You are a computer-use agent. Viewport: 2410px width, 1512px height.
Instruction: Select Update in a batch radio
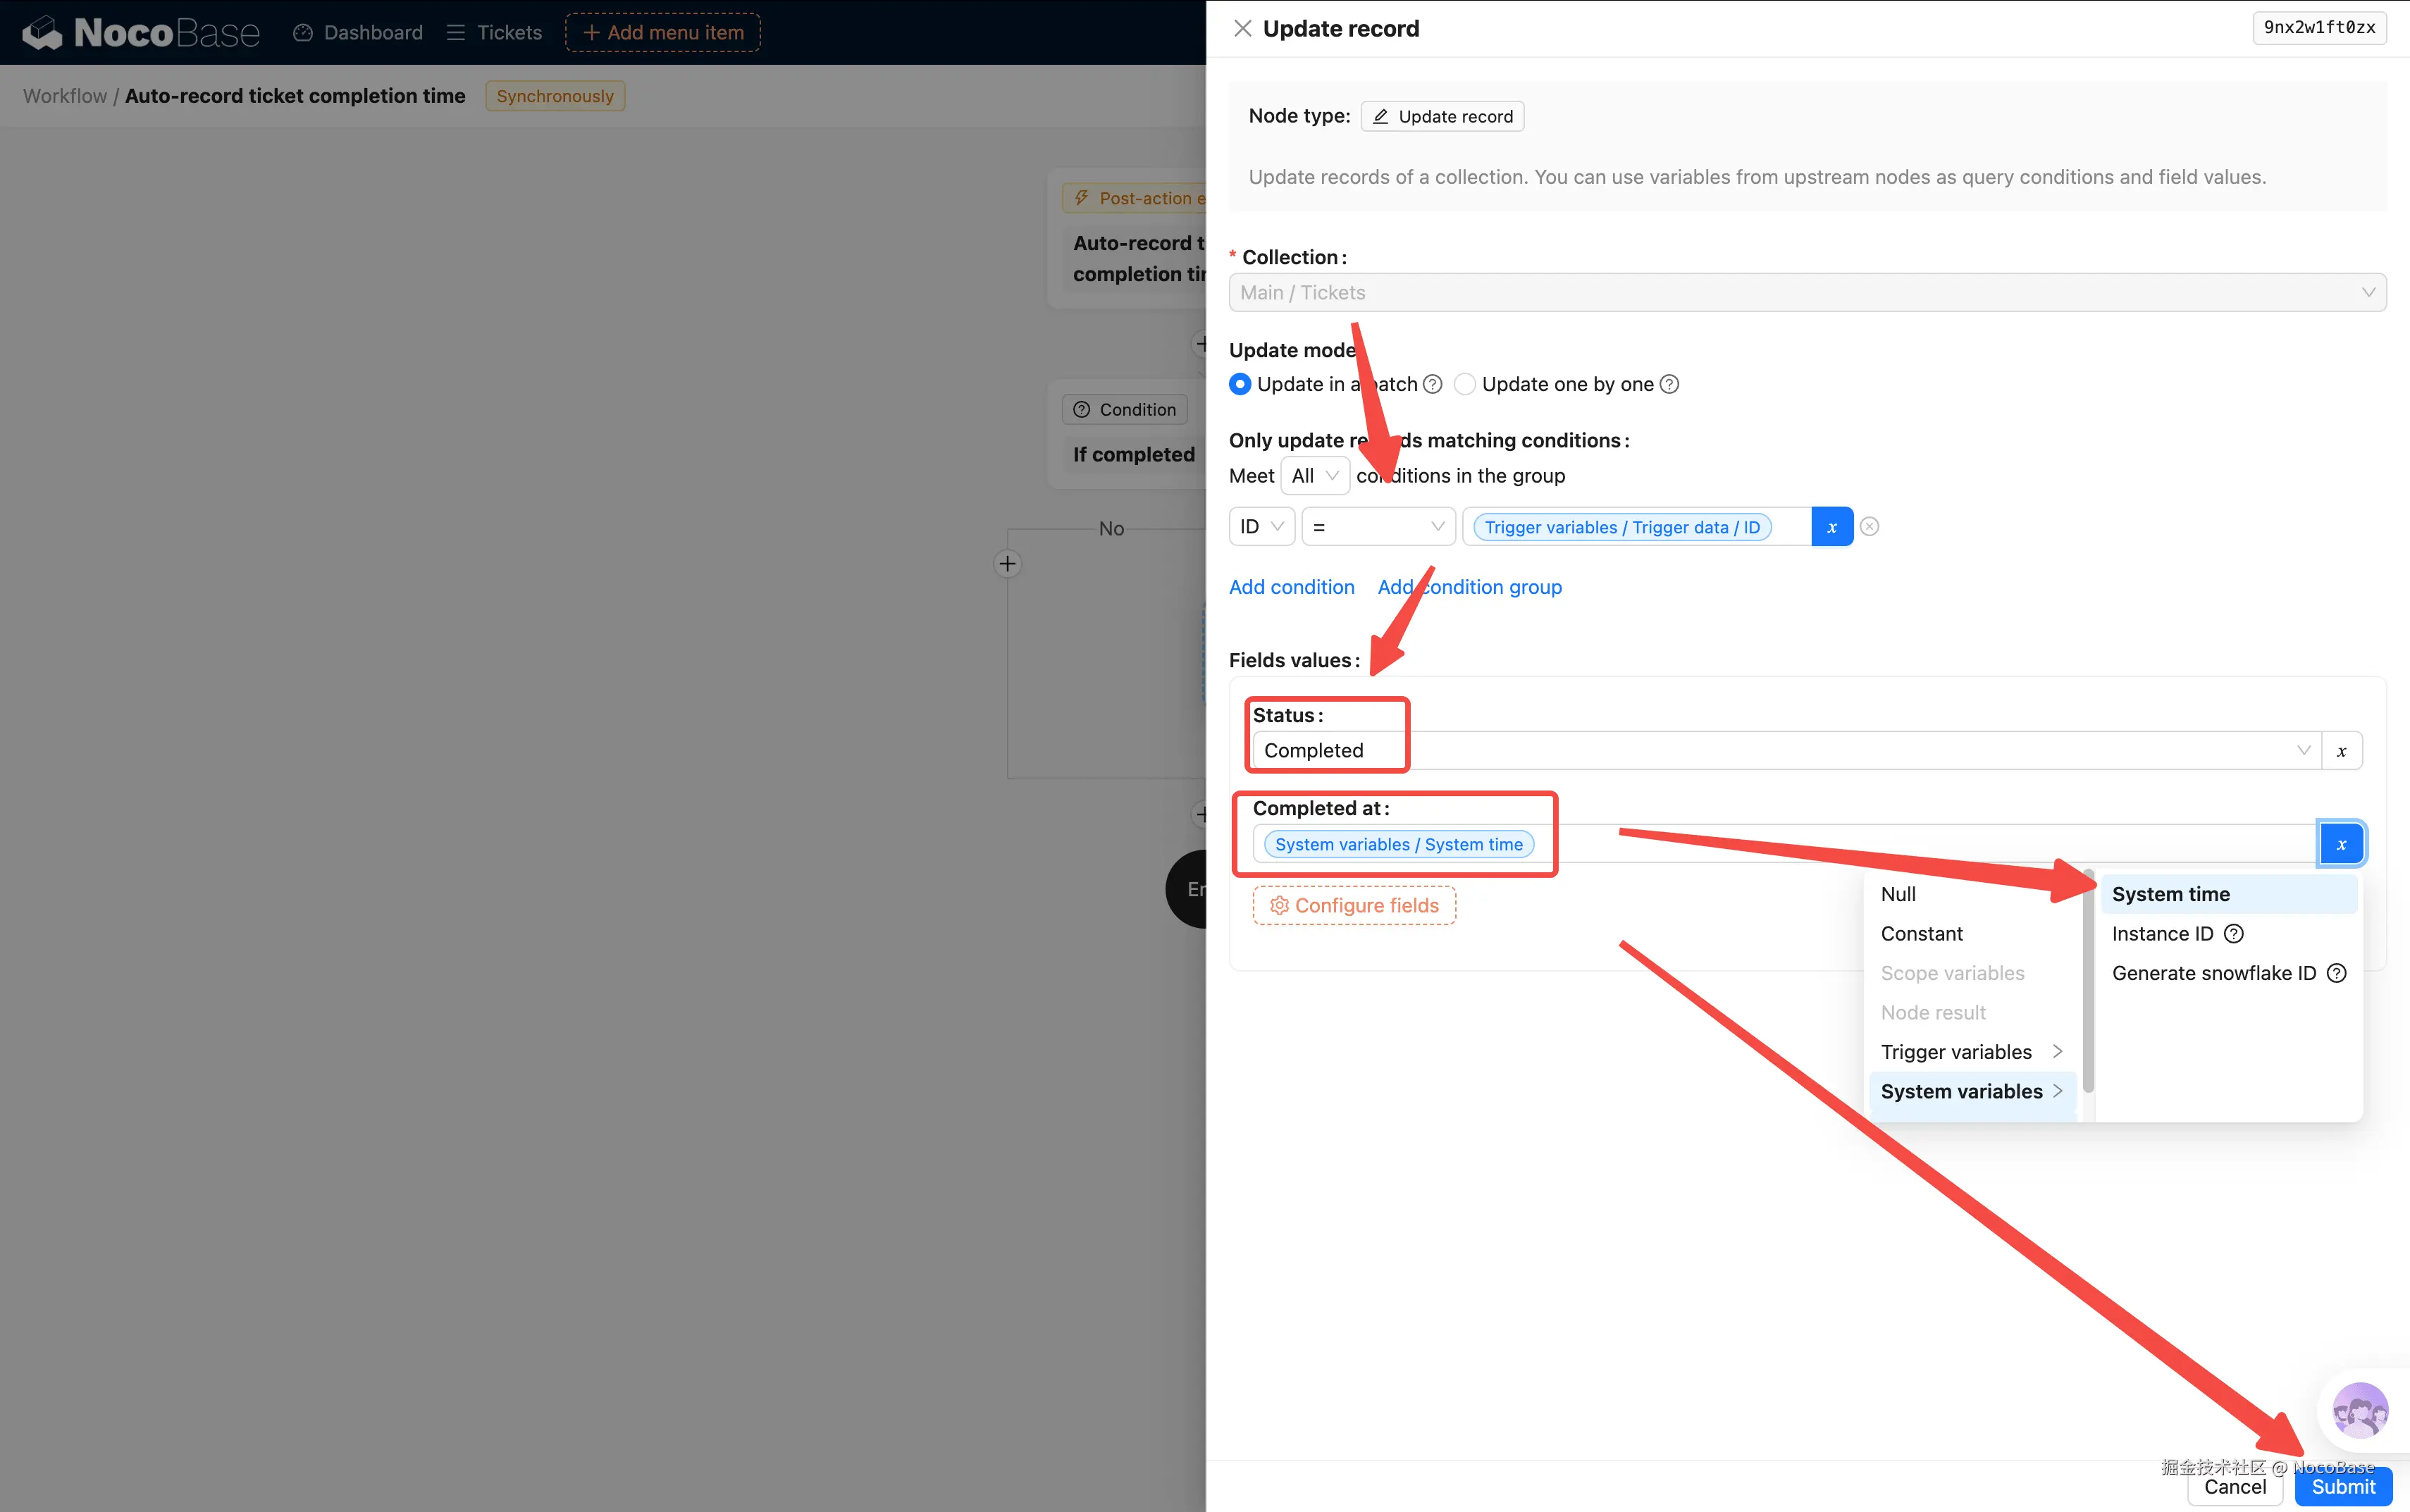(1240, 384)
